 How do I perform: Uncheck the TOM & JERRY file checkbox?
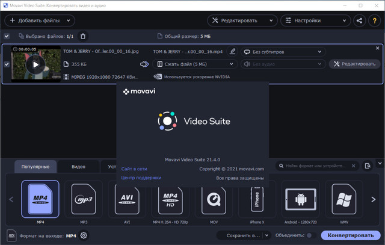point(7,64)
